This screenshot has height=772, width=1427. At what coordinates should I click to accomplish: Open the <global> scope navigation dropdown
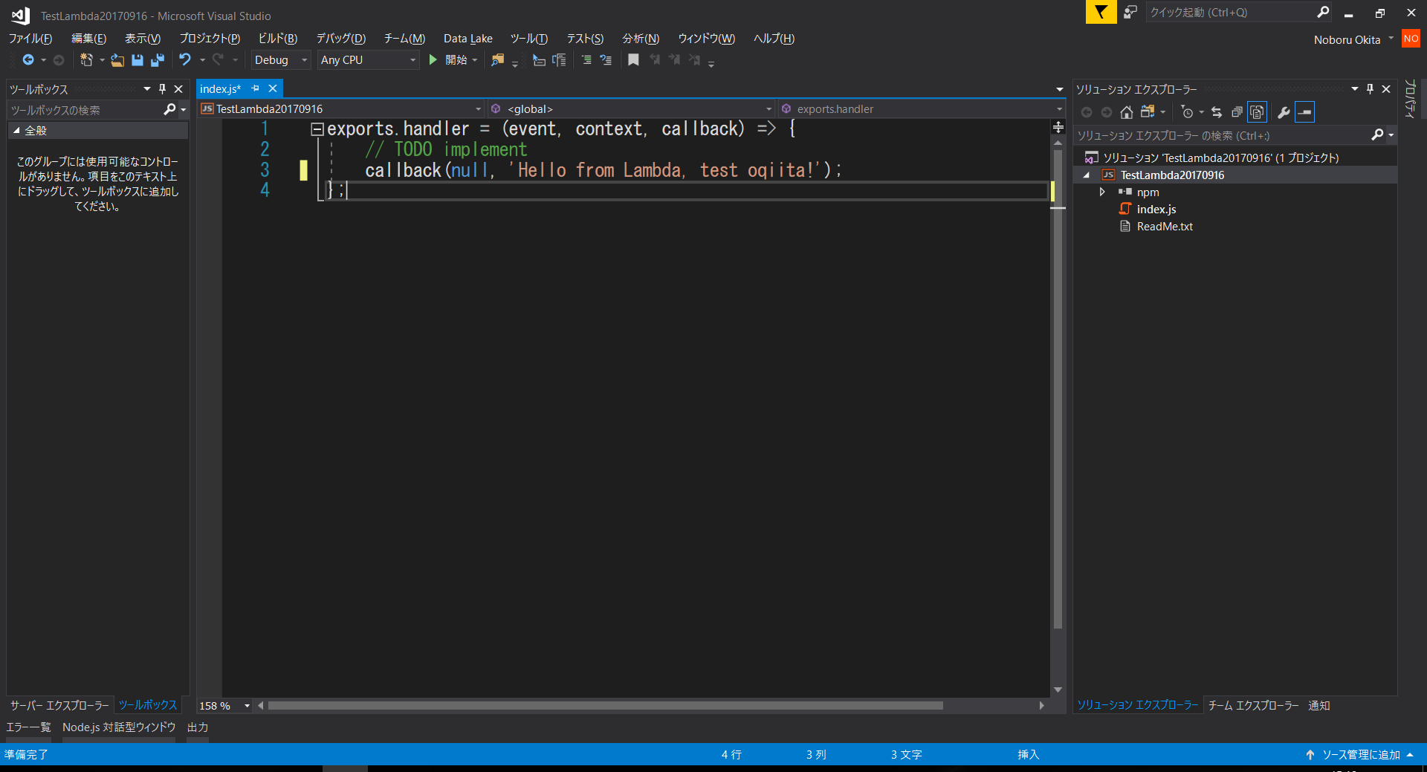coord(630,109)
